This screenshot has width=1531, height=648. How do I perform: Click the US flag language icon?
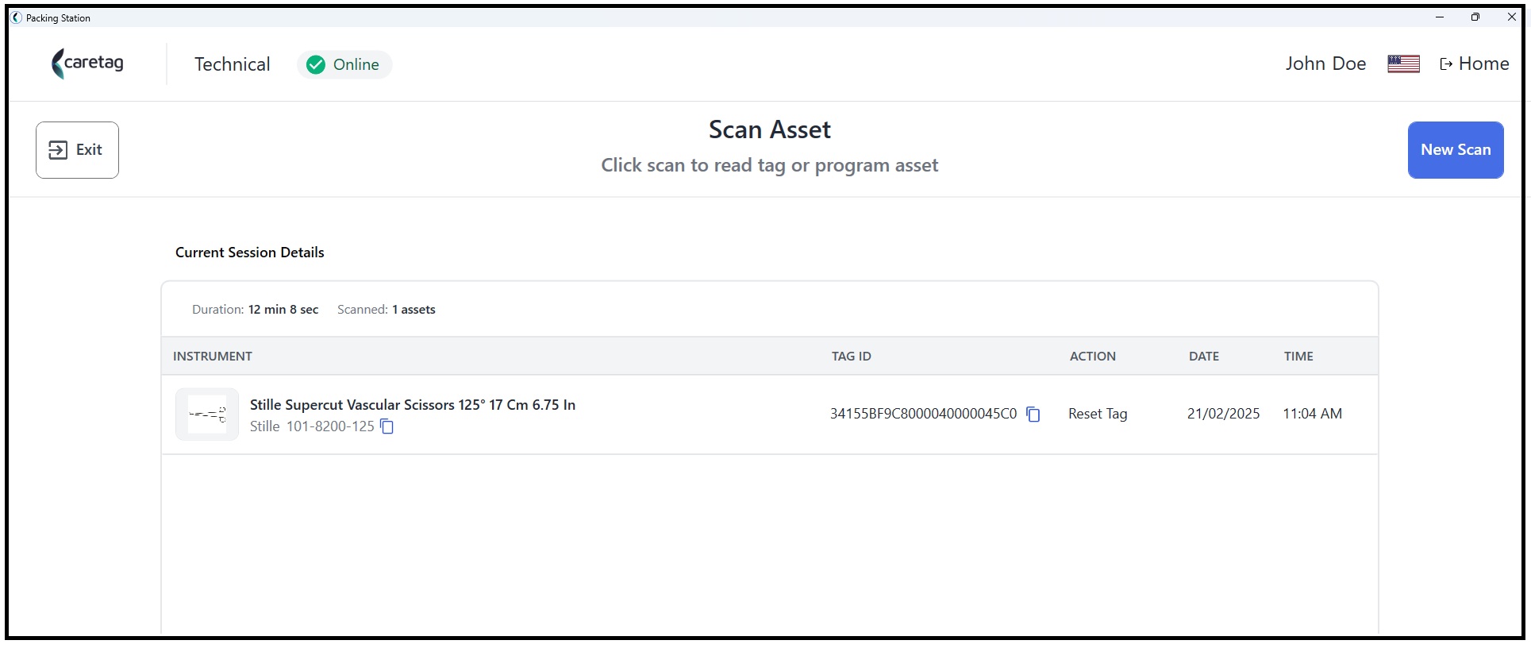point(1403,64)
